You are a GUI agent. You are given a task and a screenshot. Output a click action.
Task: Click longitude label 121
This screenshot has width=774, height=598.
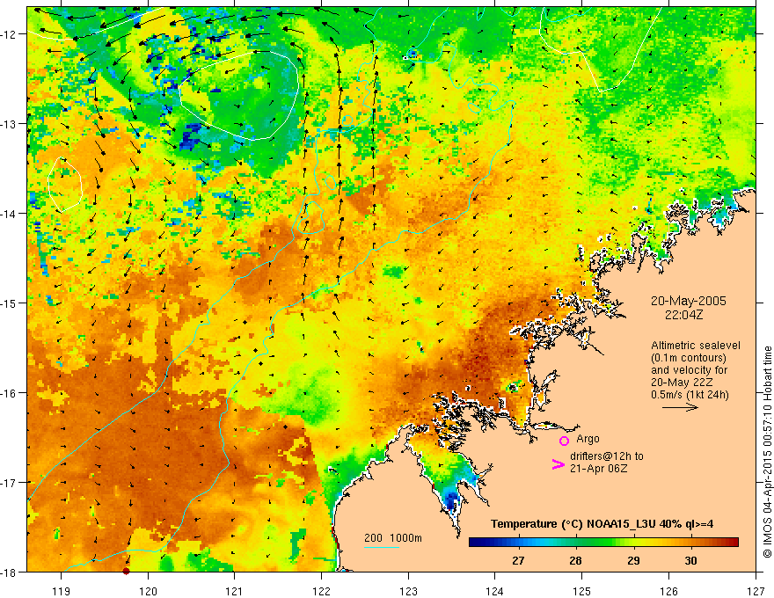[235, 591]
